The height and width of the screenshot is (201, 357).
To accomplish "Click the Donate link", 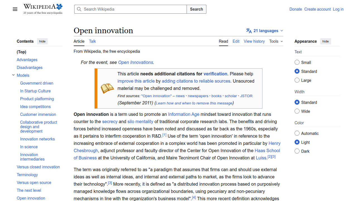I will (296, 9).
